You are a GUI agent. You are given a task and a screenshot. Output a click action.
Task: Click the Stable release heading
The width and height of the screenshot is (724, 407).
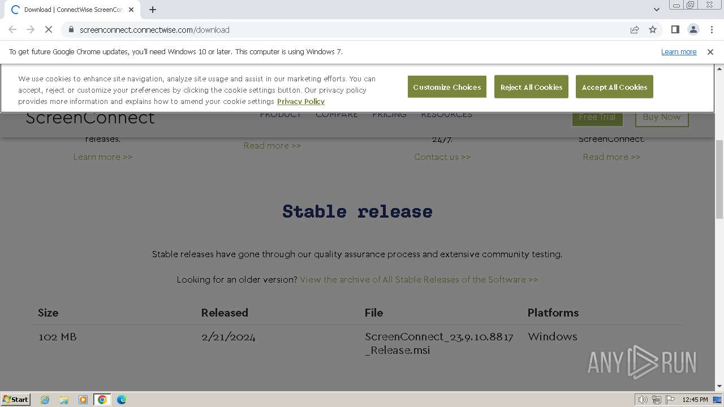(x=357, y=211)
